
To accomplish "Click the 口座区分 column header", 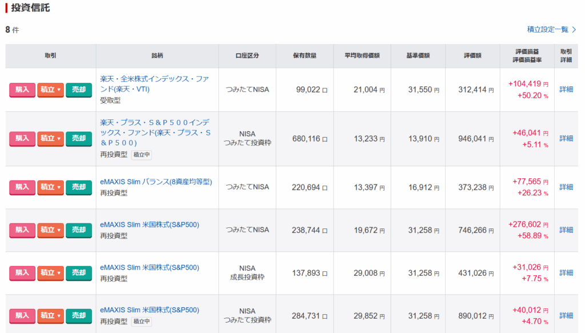I will tap(247, 55).
